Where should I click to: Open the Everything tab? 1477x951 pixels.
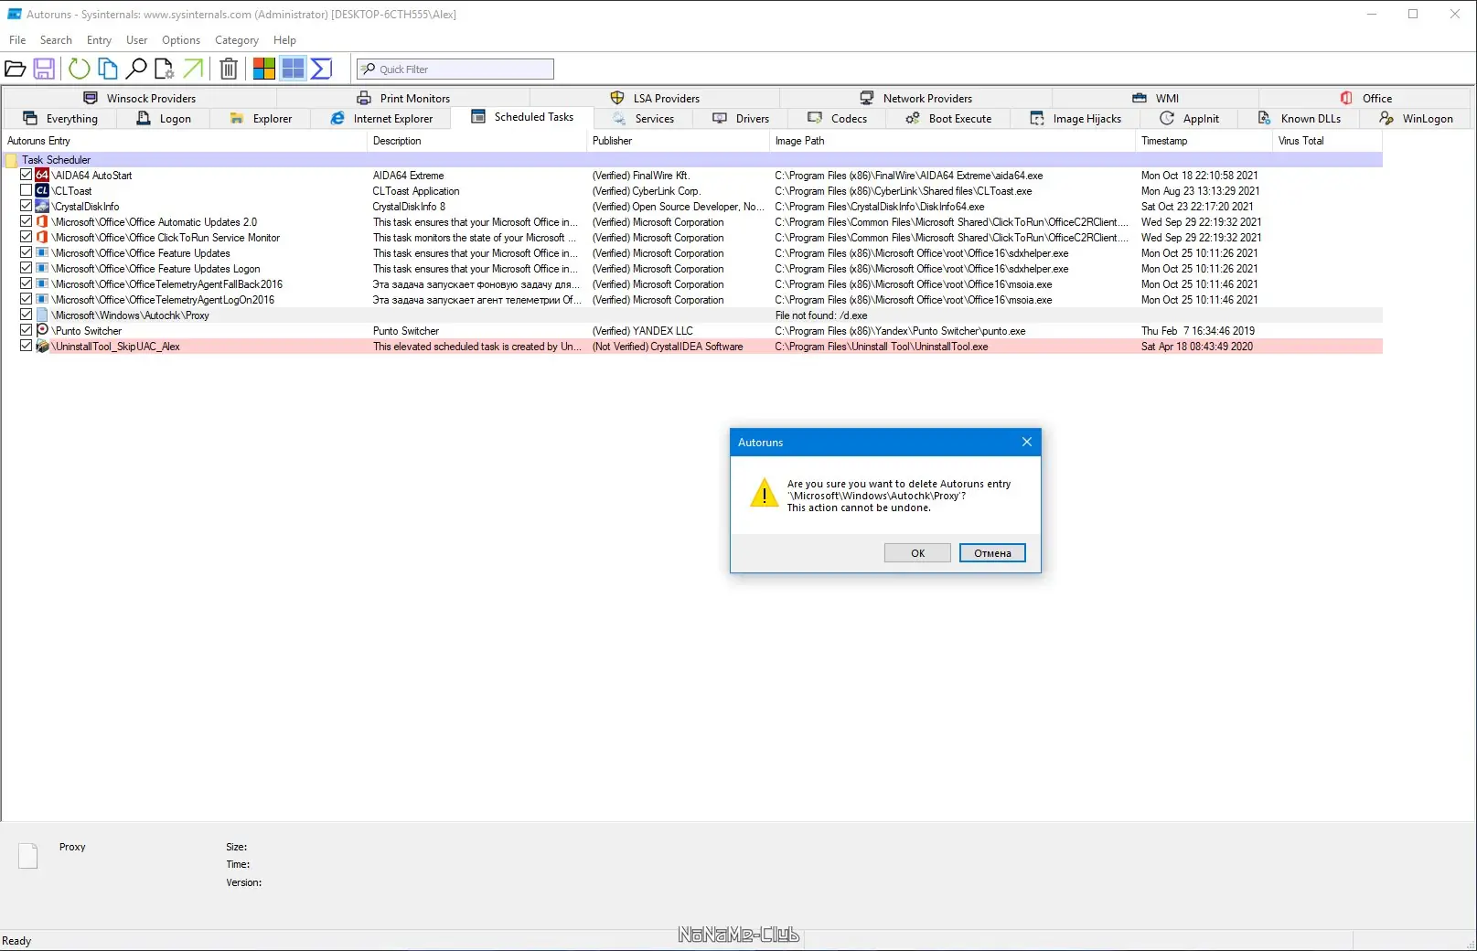(59, 119)
